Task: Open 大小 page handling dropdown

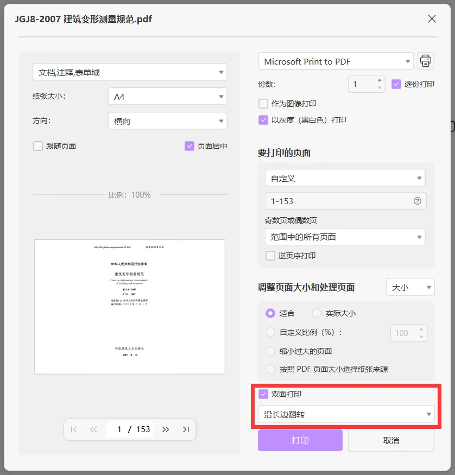Action: pyautogui.click(x=410, y=287)
